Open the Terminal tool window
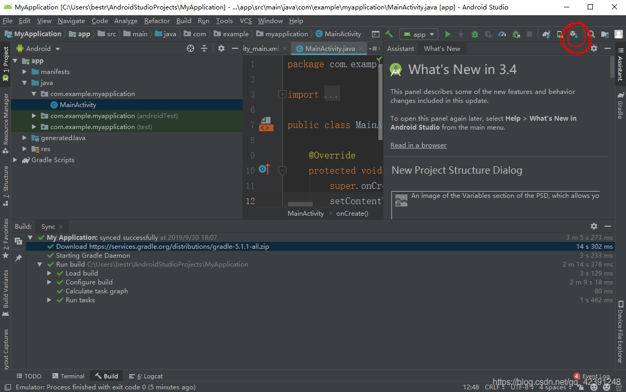626x392 pixels. point(68,376)
